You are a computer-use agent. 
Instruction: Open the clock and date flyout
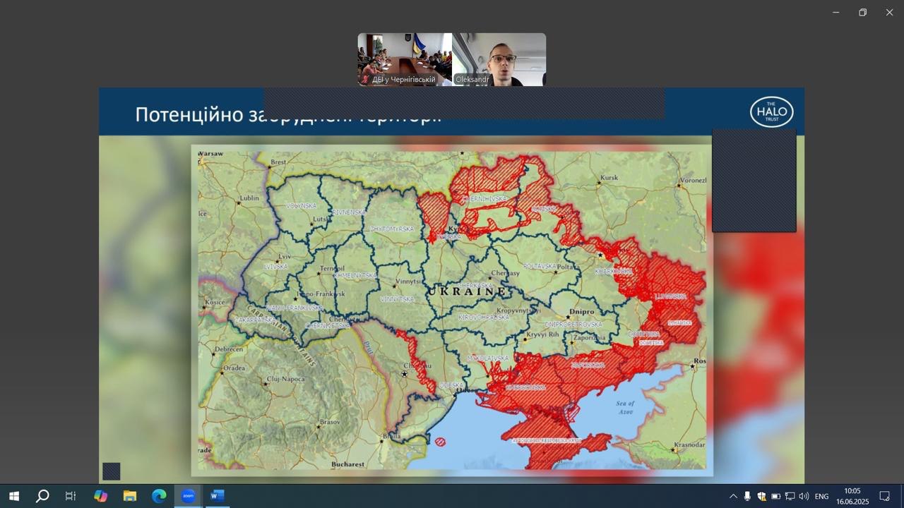[x=852, y=496]
